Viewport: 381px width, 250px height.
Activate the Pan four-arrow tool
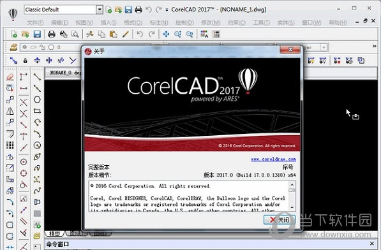point(166,34)
